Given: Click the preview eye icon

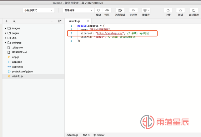Looking at the screenshot, I should point(107,10).
